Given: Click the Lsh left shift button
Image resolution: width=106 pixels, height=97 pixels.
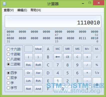Looking at the screenshot, I should pyautogui.click(x=29, y=81).
